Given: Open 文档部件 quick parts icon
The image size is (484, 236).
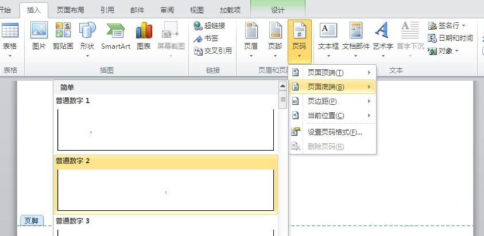Looking at the screenshot, I should click(356, 30).
